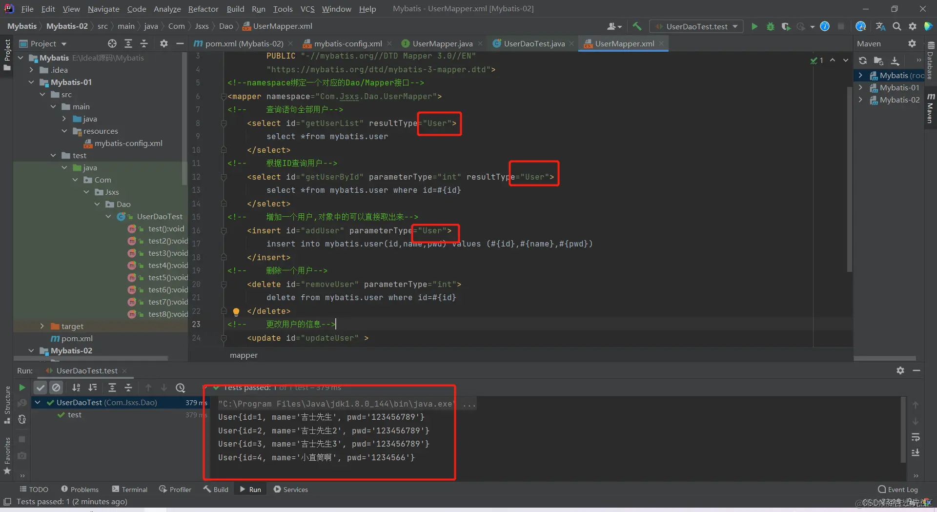Toggle Show Ignored tests filter
Image resolution: width=937 pixels, height=512 pixels.
coord(57,388)
